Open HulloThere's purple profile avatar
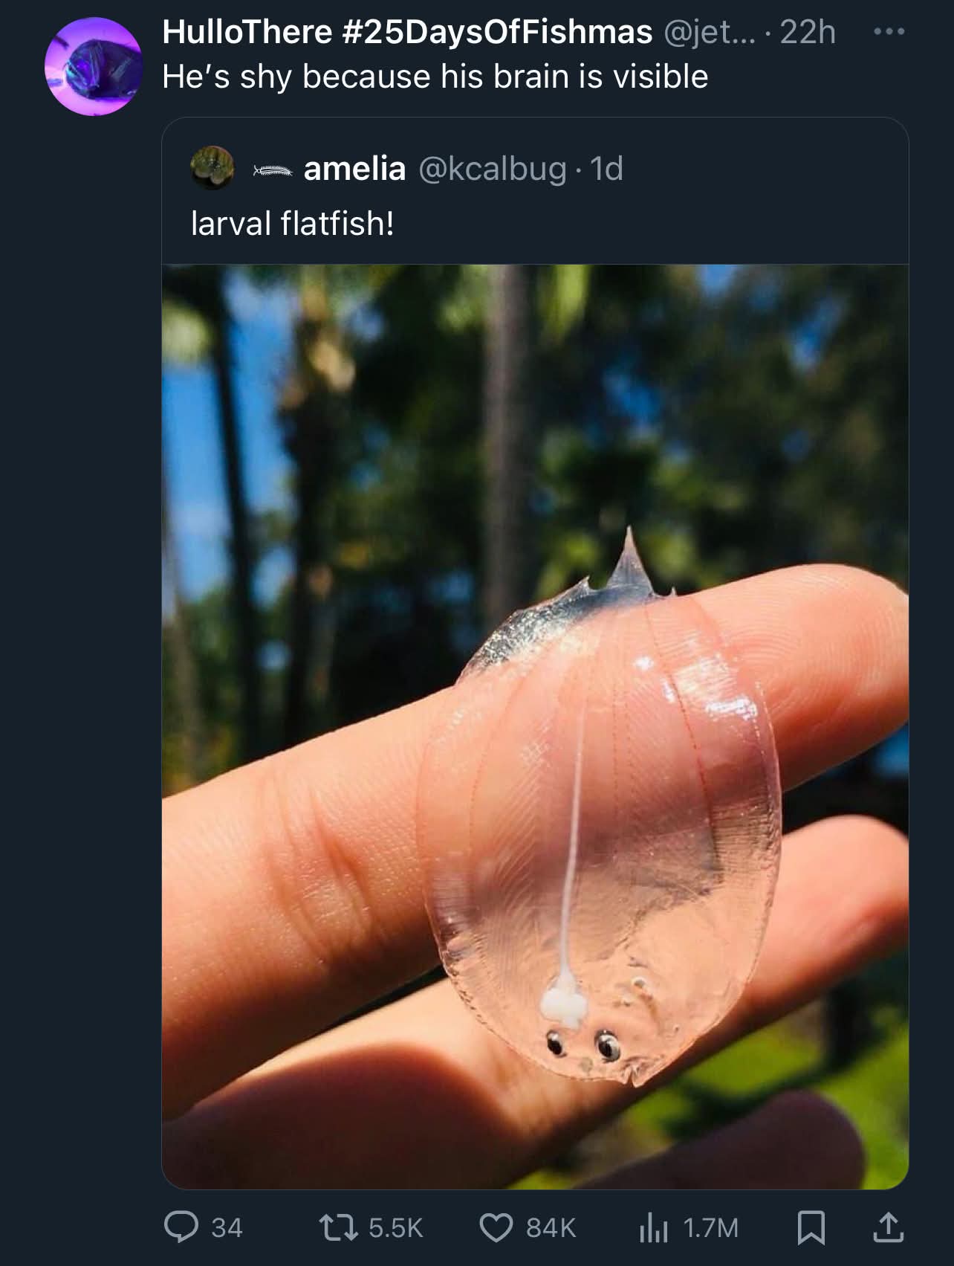 pos(93,66)
